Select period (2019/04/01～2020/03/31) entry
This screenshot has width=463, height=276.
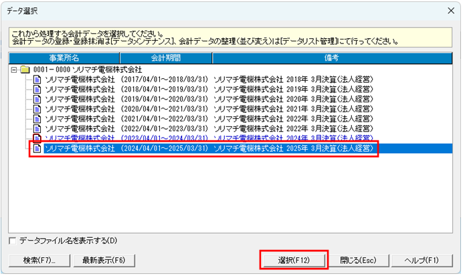click(165, 100)
